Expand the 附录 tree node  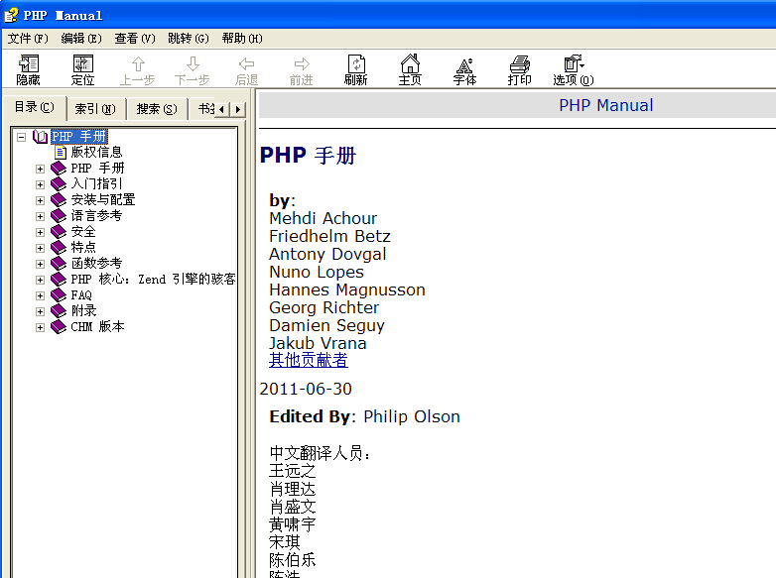click(x=40, y=311)
